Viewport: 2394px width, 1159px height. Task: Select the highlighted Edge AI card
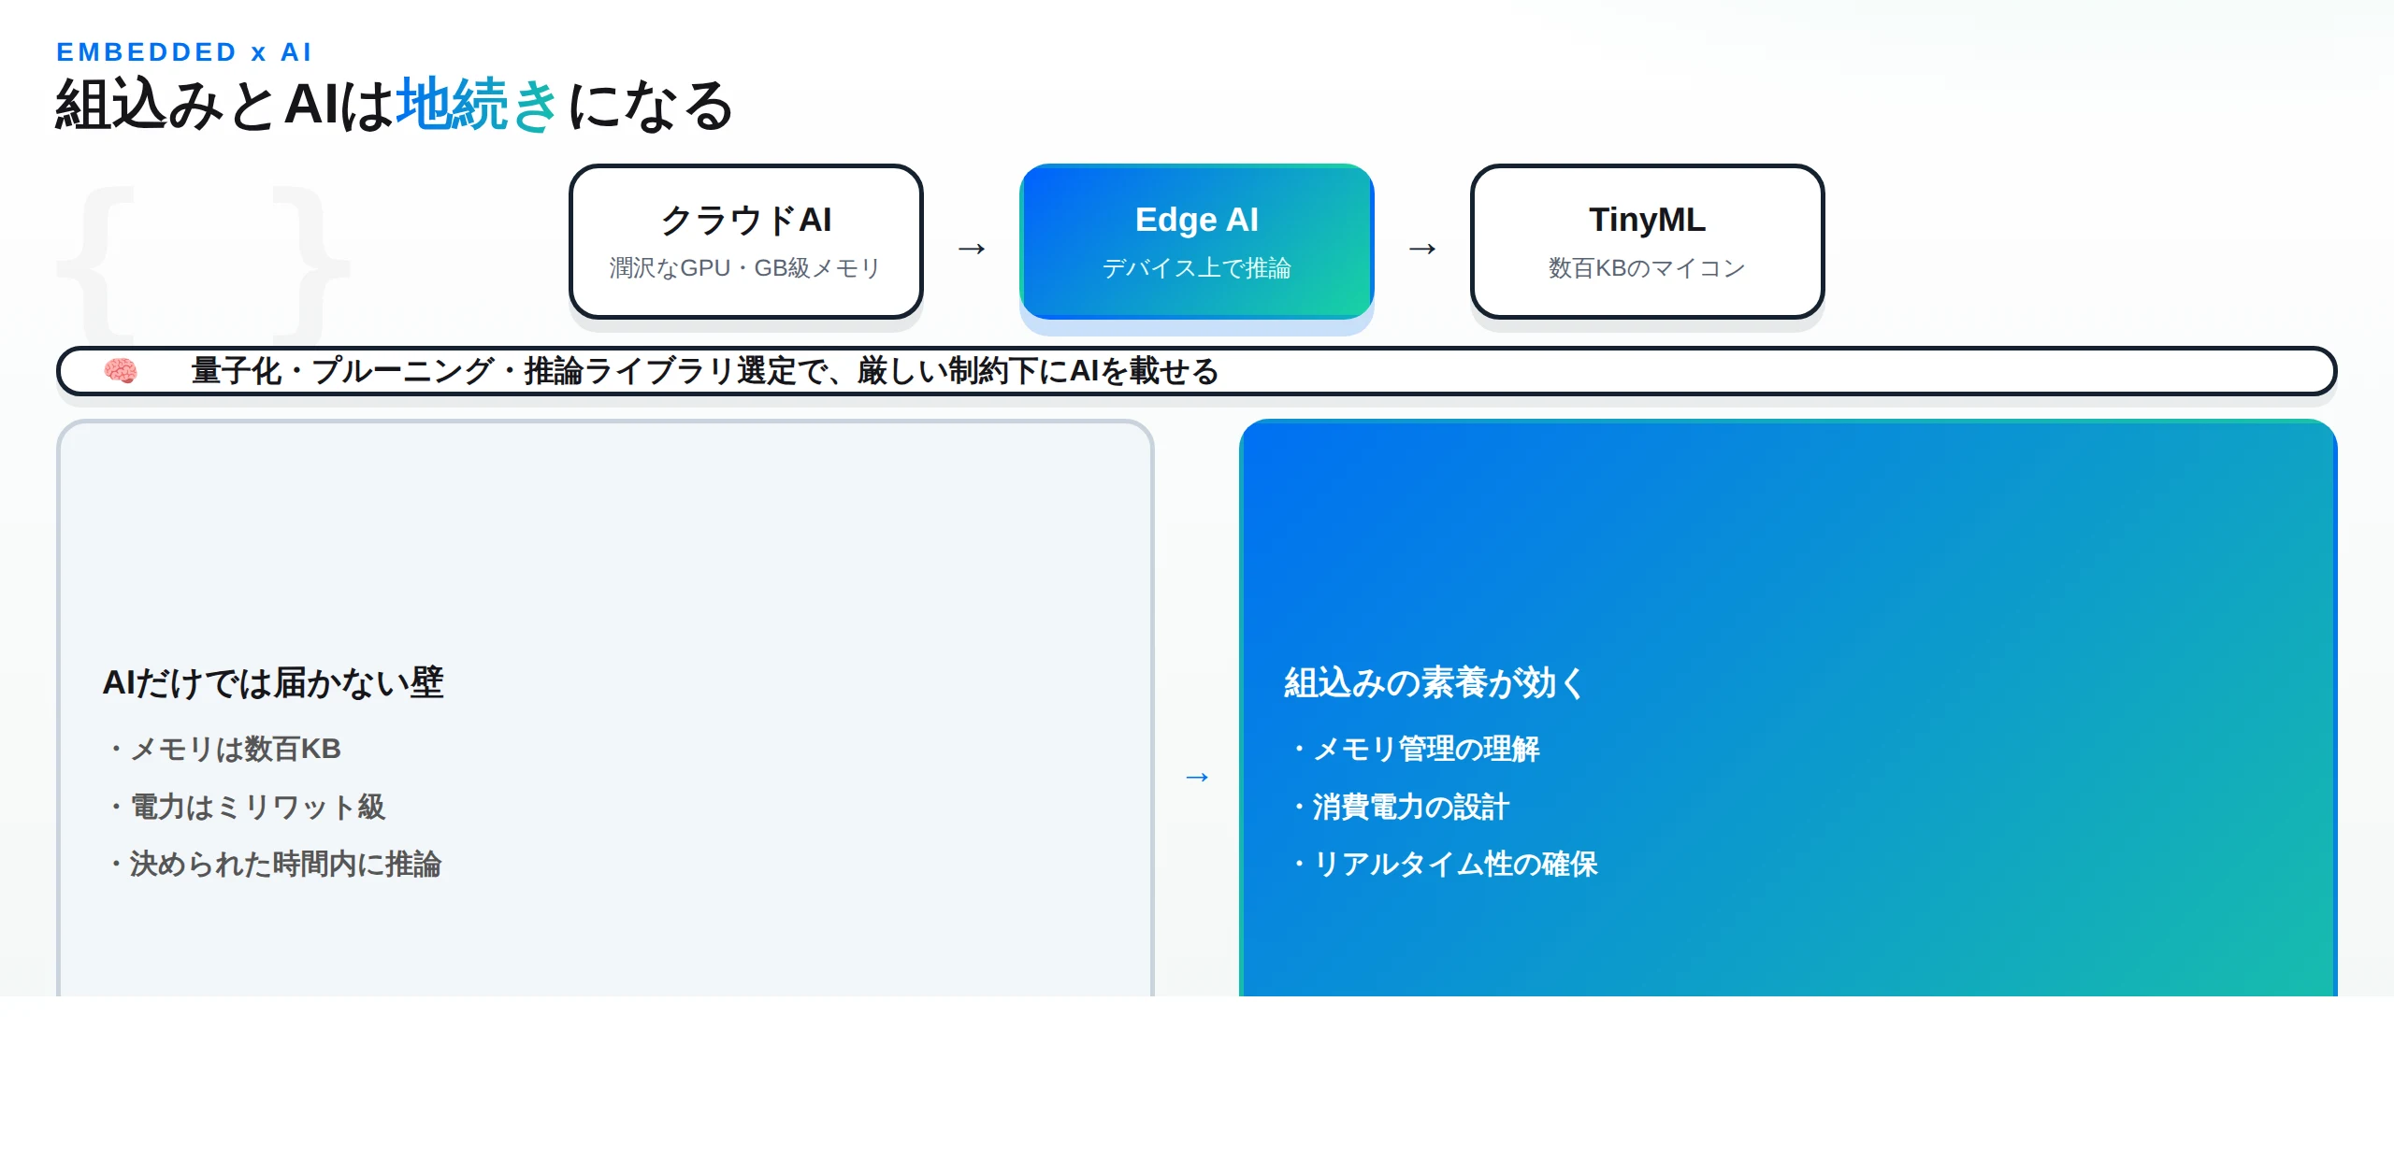1196,242
